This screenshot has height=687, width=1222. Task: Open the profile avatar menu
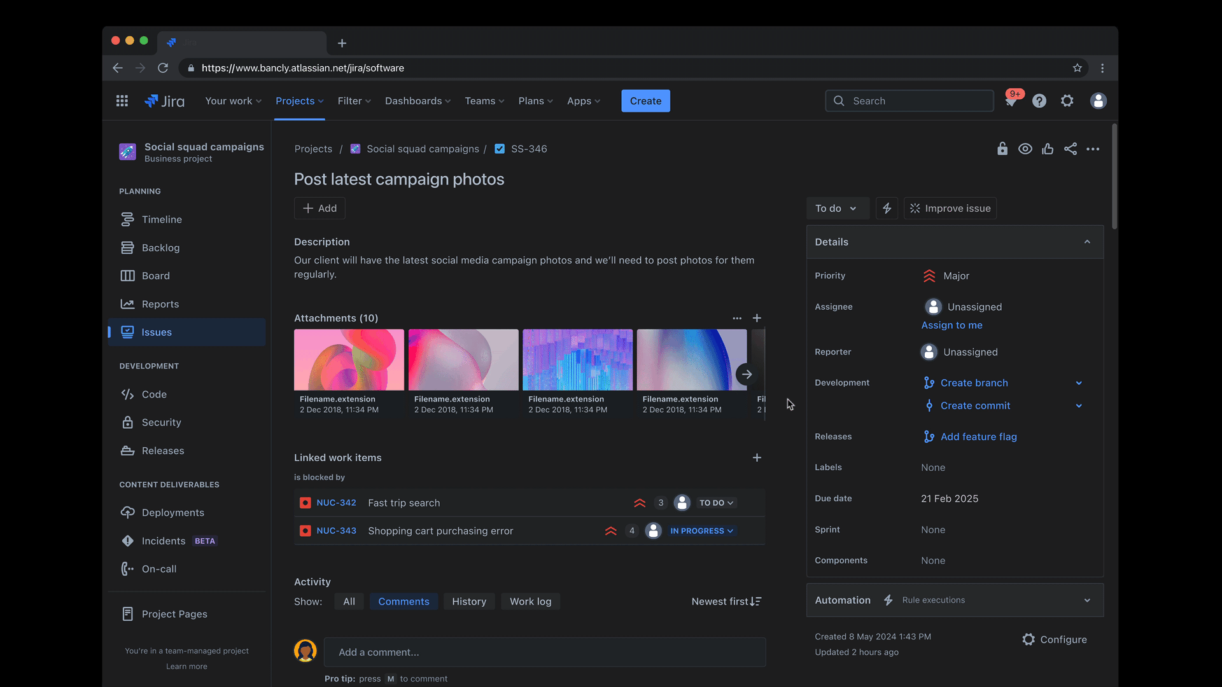click(1099, 101)
